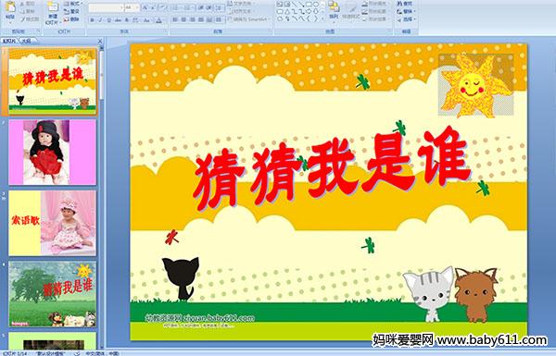Open the Text Direction dropdown
556x356 pixels.
pos(242,4)
